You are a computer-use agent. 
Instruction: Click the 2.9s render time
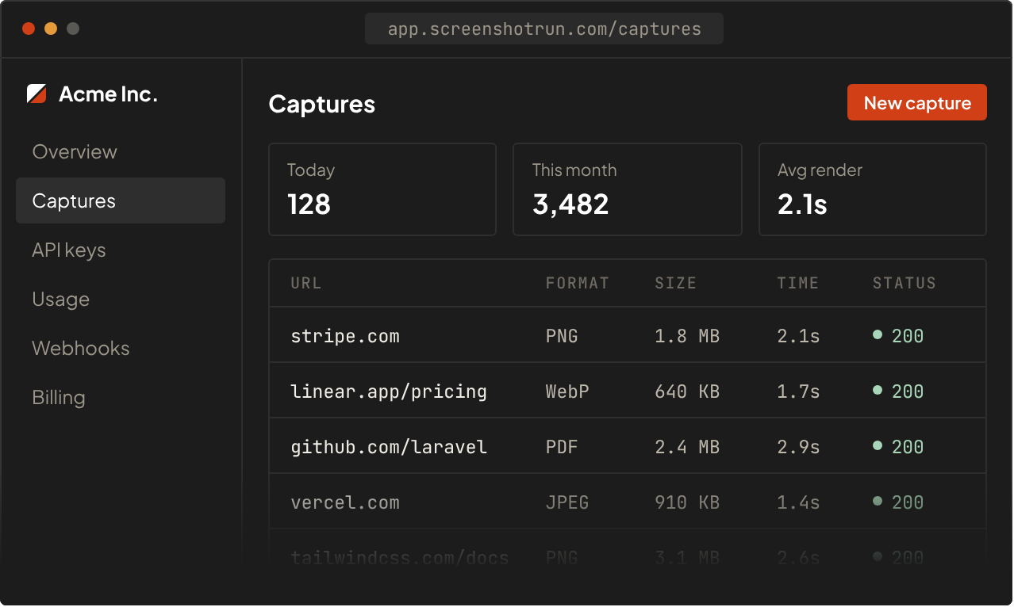(798, 447)
